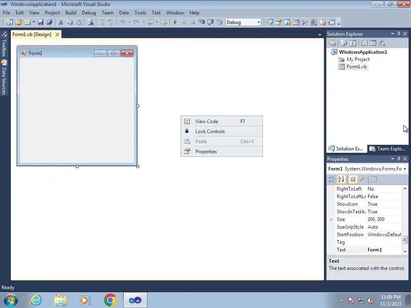Open the Build menu
The image size is (411, 308).
[71, 12]
